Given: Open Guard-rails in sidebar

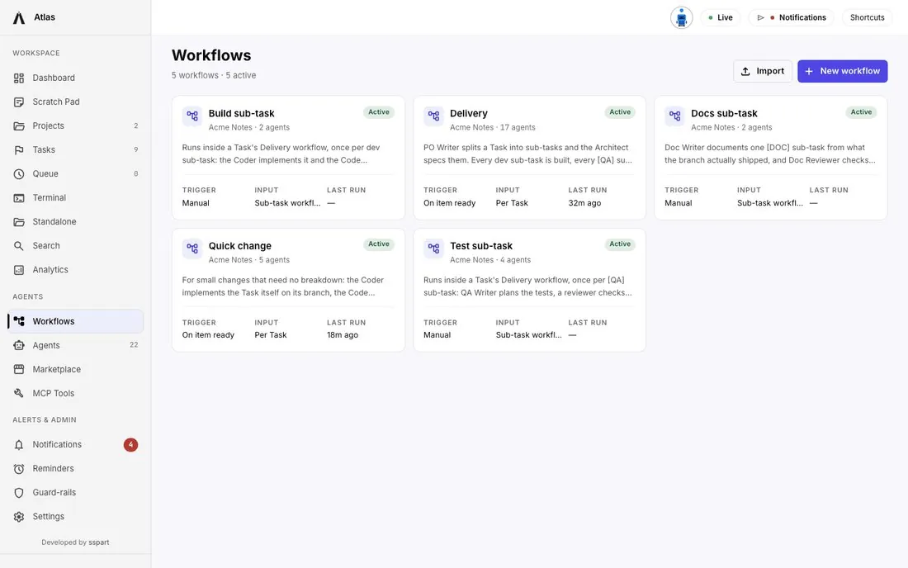Looking at the screenshot, I should (75, 493).
